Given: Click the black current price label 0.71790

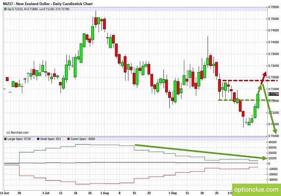Looking at the screenshot, I should coord(274,94).
